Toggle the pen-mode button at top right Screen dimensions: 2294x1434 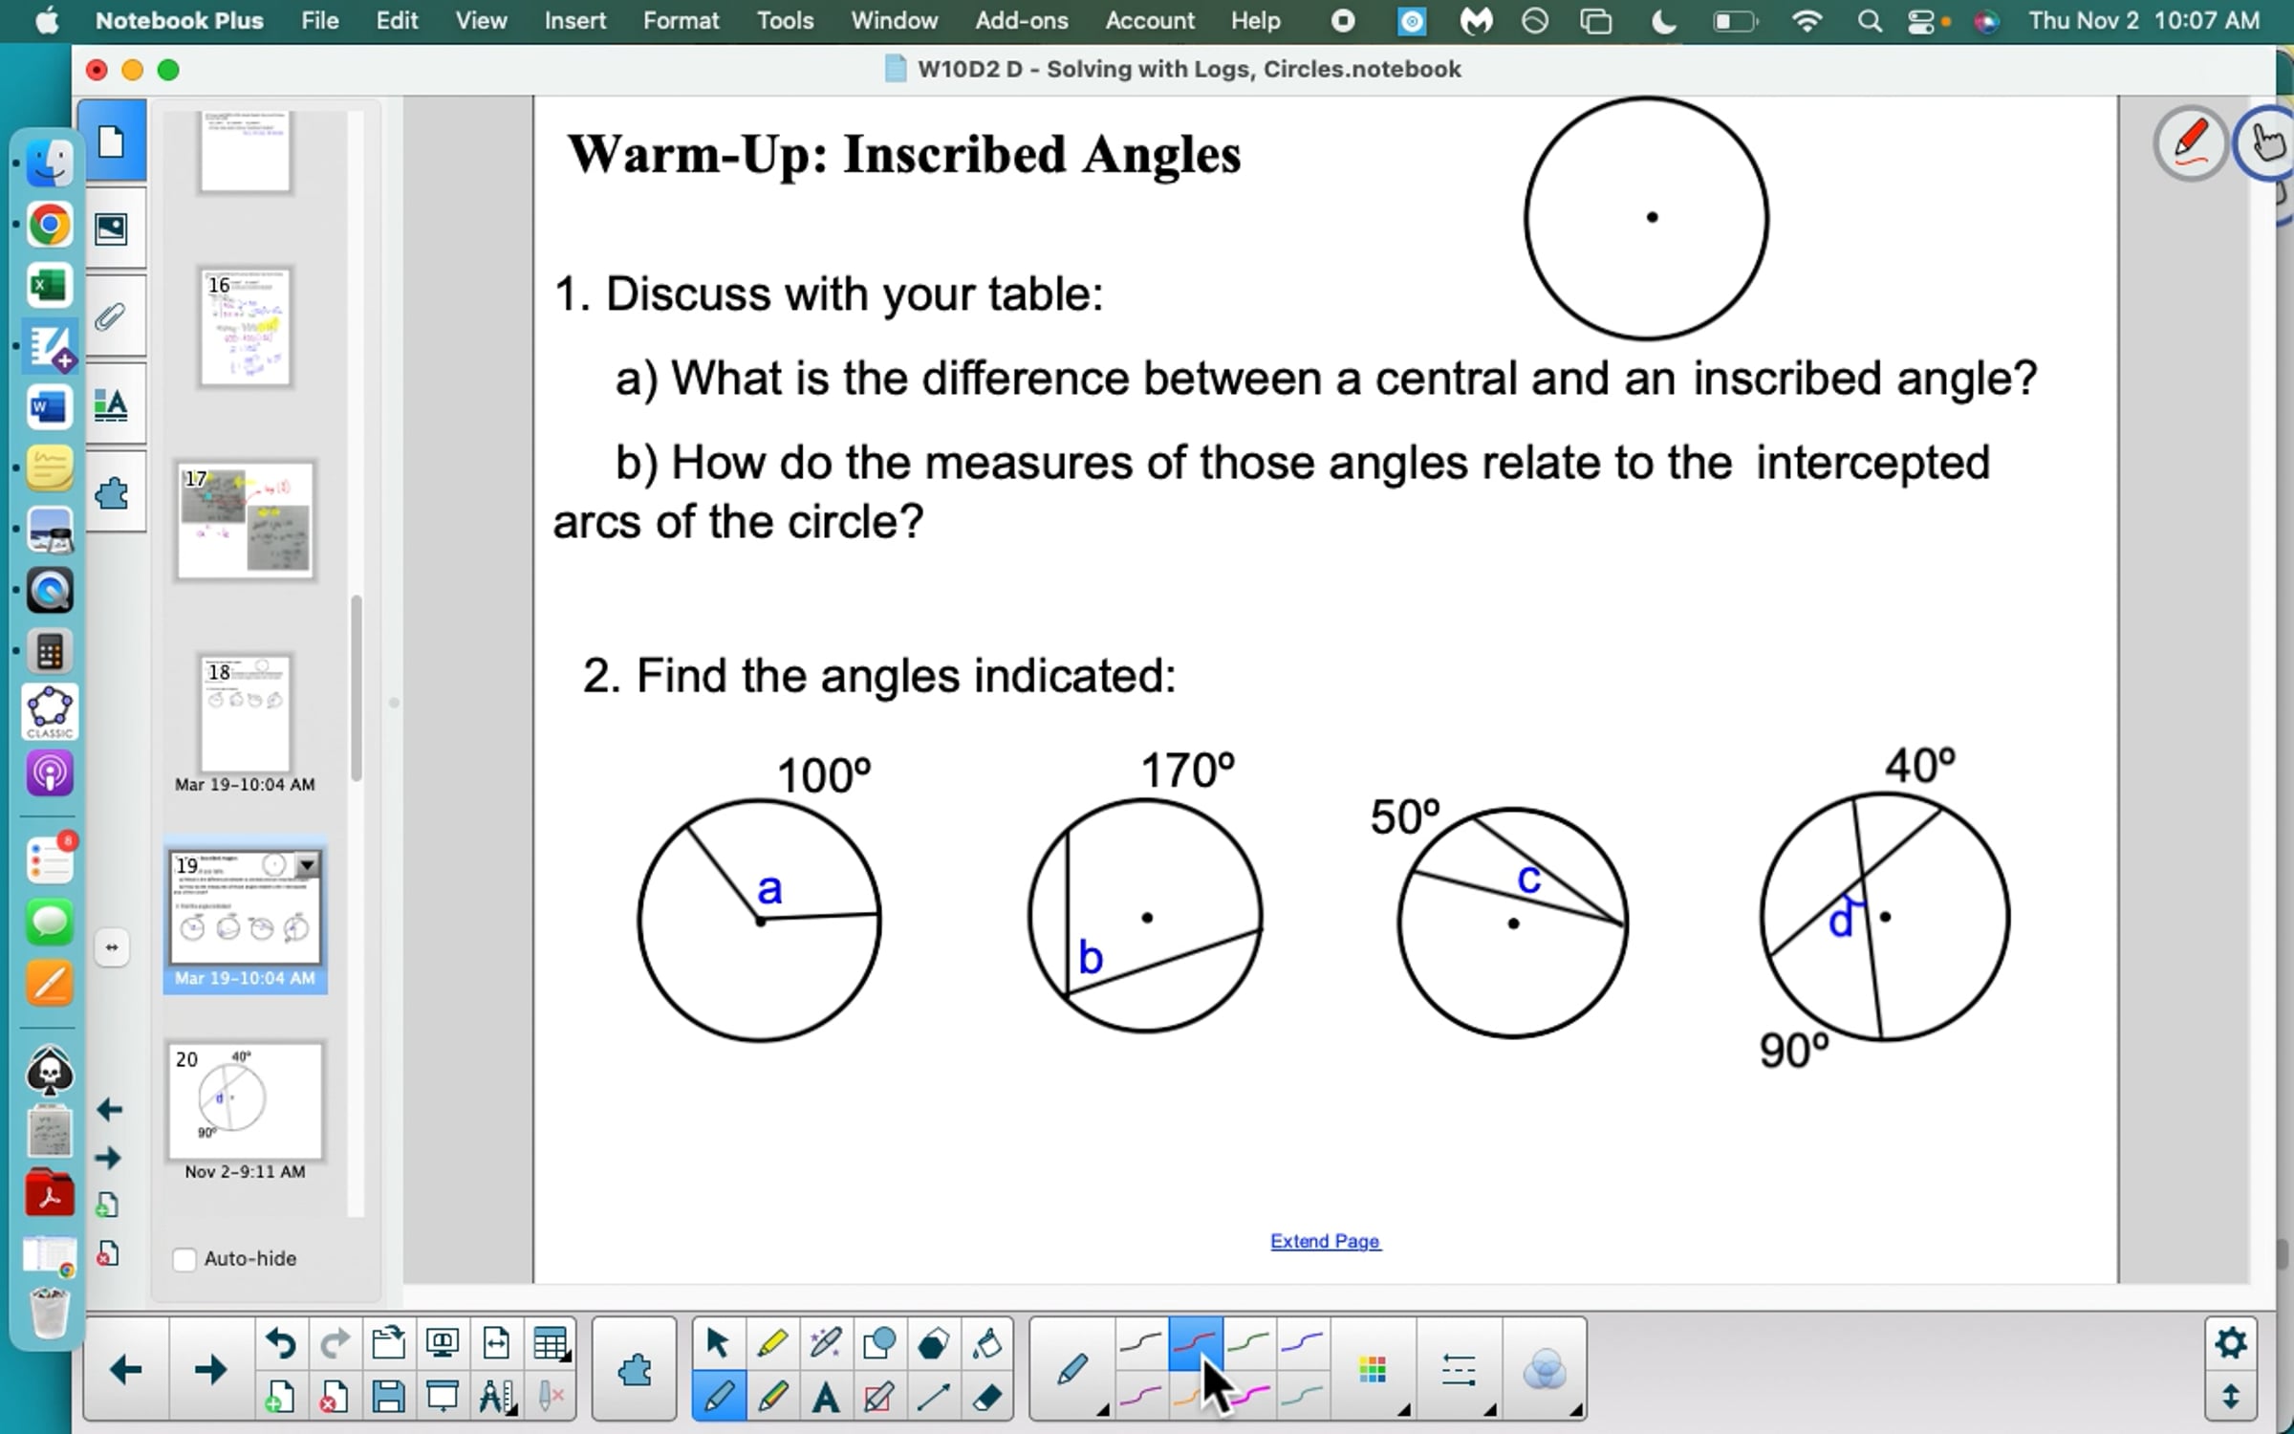pos(2190,143)
